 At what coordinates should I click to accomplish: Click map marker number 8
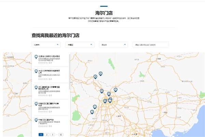point(100,73)
